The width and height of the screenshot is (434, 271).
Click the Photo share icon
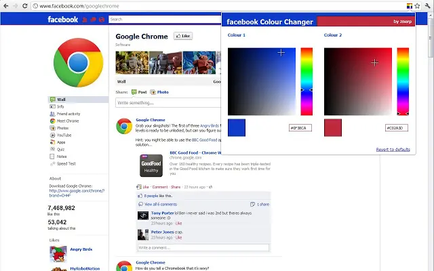point(153,92)
